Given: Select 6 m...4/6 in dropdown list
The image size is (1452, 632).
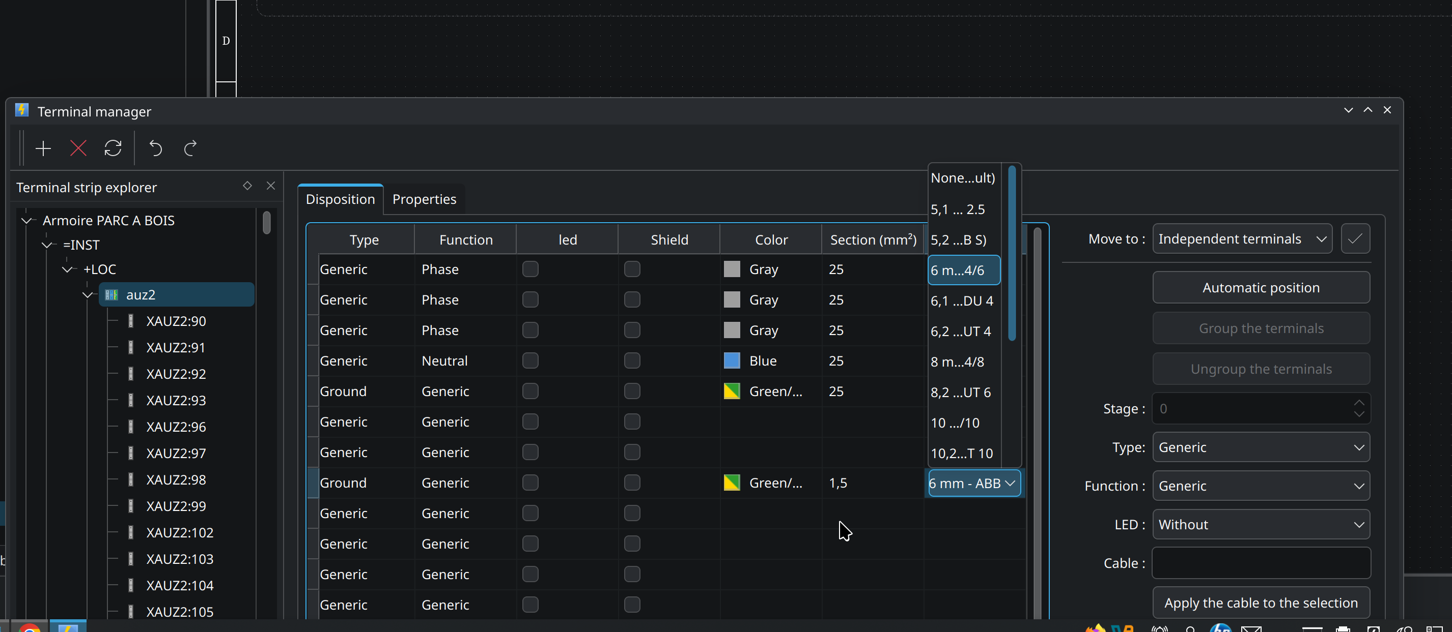Looking at the screenshot, I should pyautogui.click(x=964, y=270).
